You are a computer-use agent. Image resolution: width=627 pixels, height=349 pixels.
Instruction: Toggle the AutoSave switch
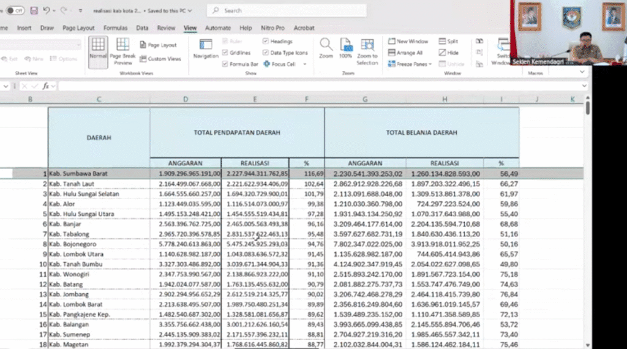click(15, 11)
